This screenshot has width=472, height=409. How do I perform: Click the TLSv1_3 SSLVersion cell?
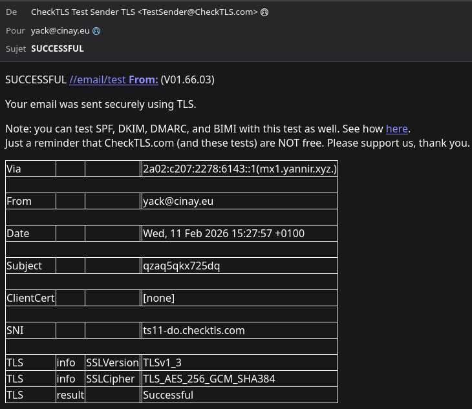[x=167, y=362]
